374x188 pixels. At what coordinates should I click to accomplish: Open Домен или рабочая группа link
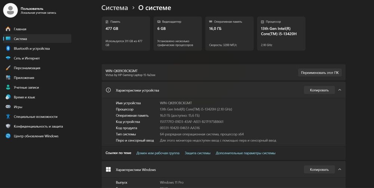click(x=158, y=153)
